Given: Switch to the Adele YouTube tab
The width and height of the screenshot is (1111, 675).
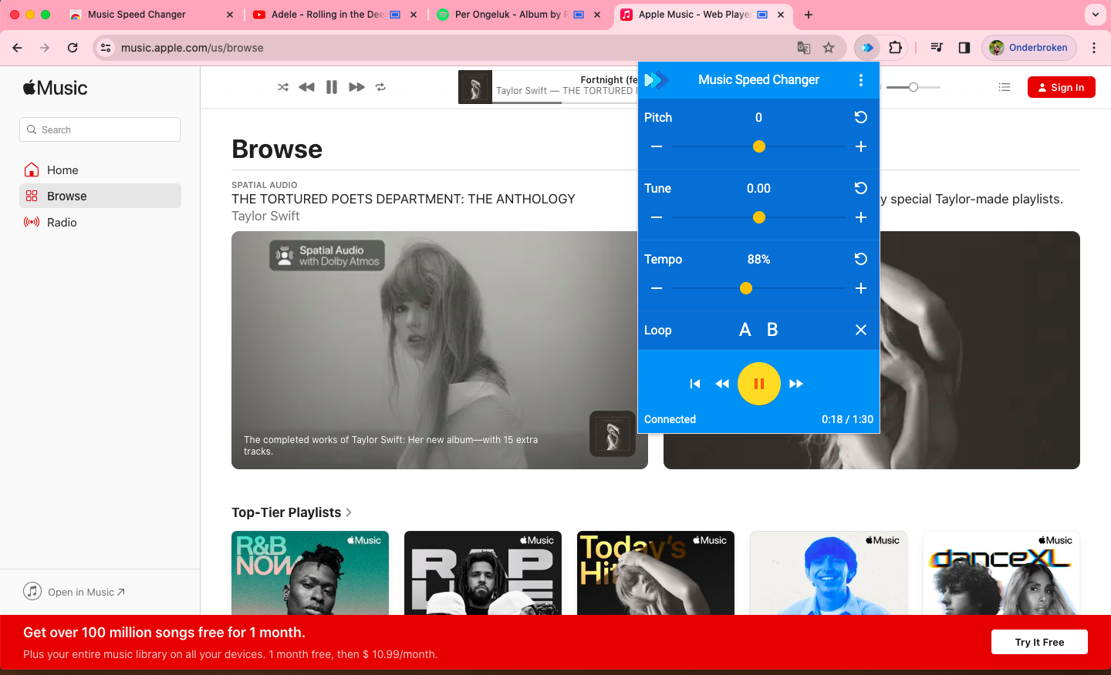Looking at the screenshot, I should click(x=327, y=15).
